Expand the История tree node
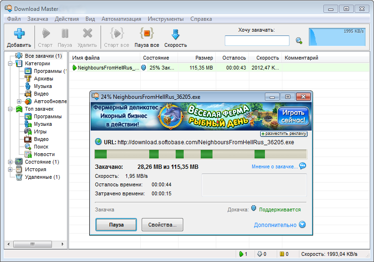 click(10, 170)
